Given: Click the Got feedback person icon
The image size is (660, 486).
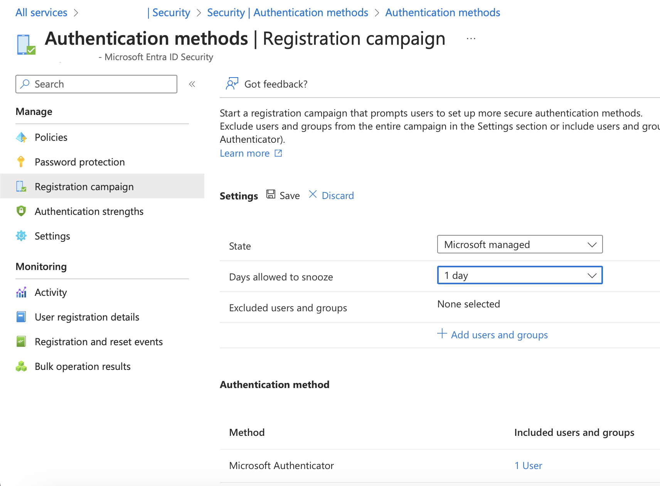Looking at the screenshot, I should point(232,83).
